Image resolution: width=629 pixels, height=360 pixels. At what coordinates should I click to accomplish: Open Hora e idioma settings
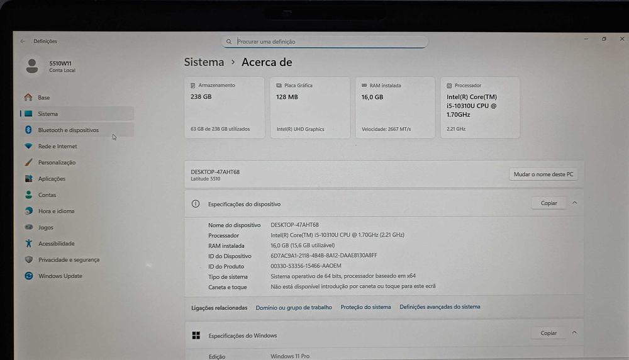77,211
